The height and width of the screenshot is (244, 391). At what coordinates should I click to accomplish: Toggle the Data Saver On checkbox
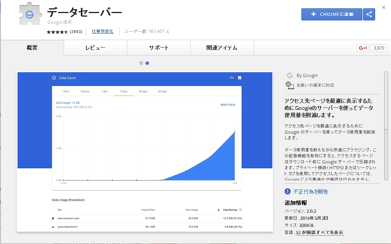239,78
